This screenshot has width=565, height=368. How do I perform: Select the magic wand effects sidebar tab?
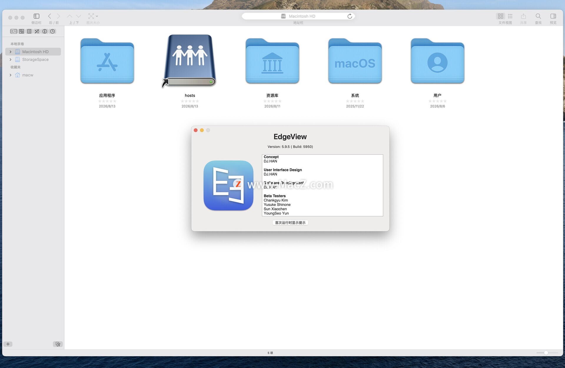[37, 31]
